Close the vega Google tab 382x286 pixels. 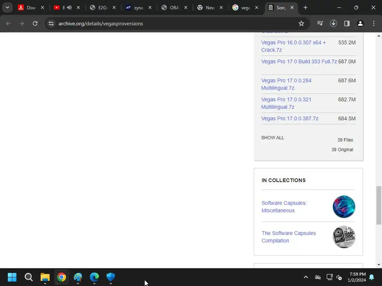tap(257, 7)
